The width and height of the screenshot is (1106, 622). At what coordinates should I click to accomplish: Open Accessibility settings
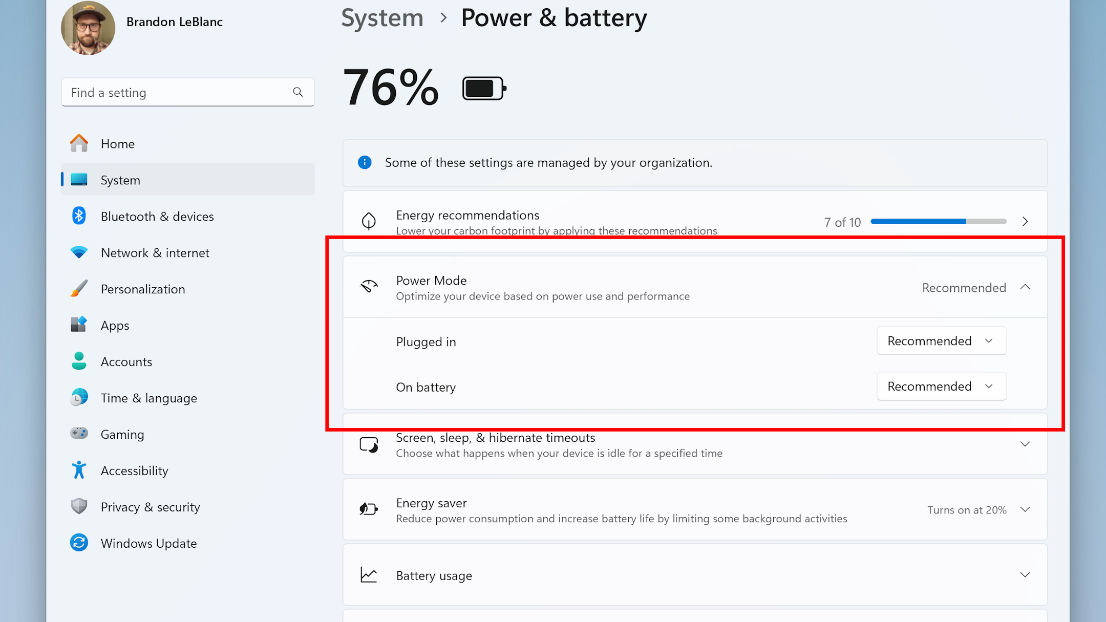pos(134,470)
